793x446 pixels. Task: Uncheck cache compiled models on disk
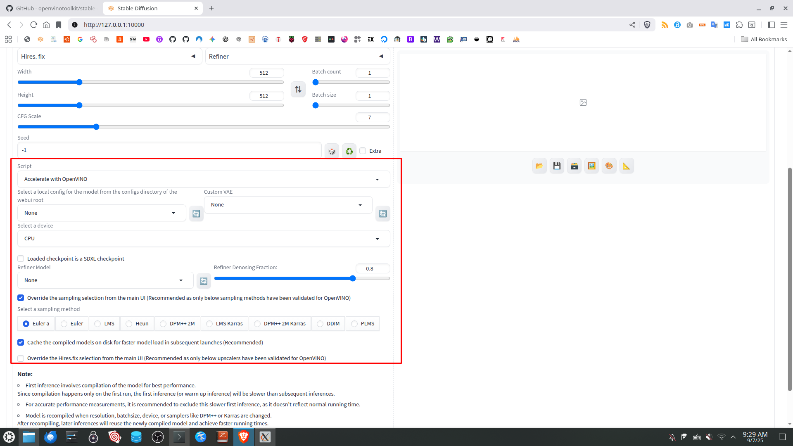click(x=21, y=343)
